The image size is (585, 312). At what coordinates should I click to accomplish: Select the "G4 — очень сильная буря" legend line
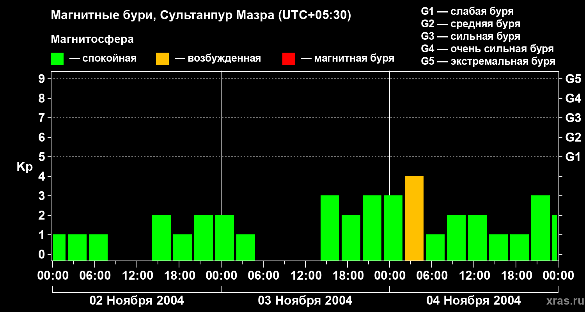487,49
